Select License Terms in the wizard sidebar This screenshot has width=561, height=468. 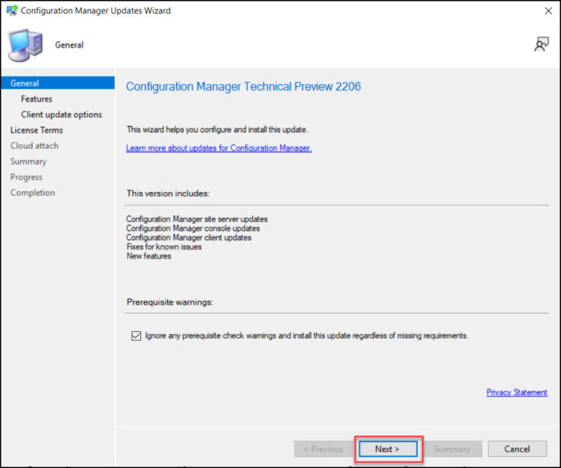coord(37,130)
